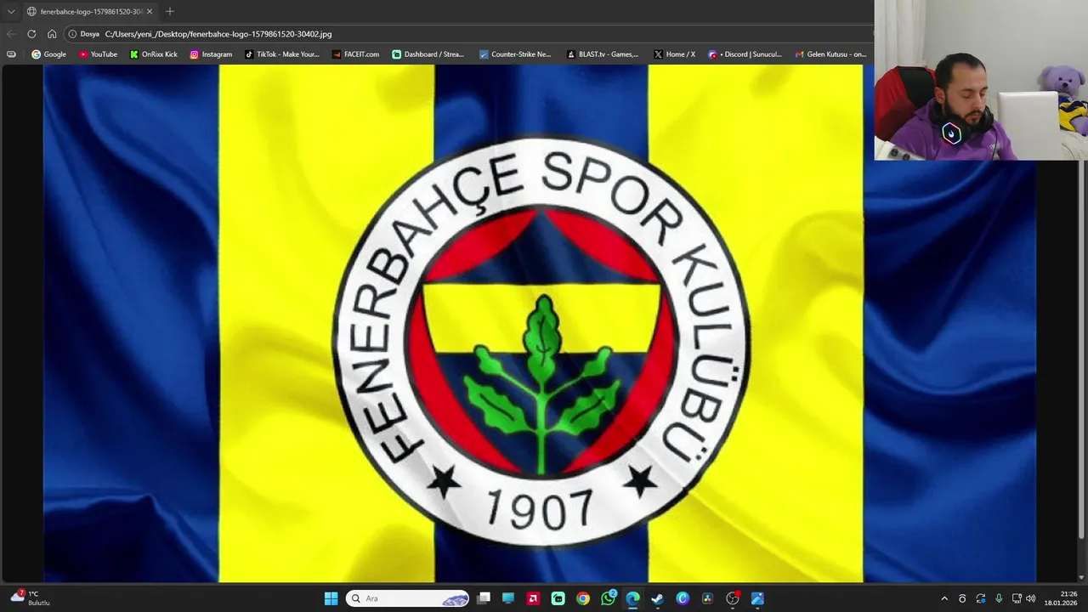Image resolution: width=1088 pixels, height=612 pixels.
Task: Click the microphone tray icon
Action: tap(999, 598)
